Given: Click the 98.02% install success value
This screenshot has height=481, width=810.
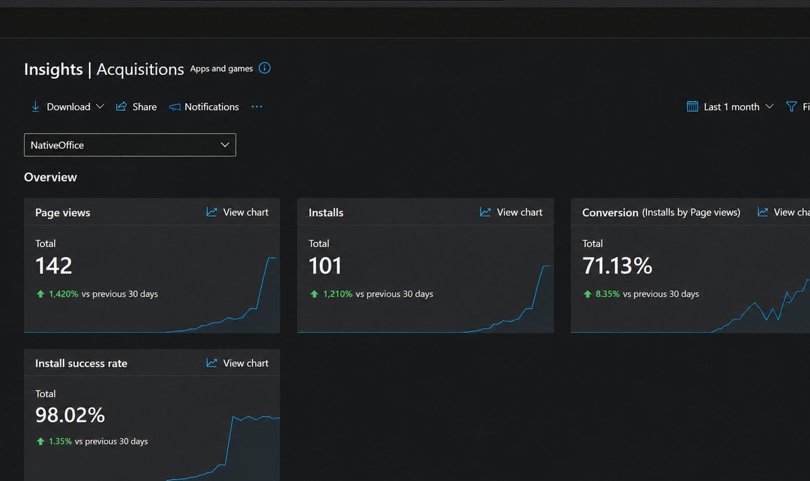Looking at the screenshot, I should 70,415.
